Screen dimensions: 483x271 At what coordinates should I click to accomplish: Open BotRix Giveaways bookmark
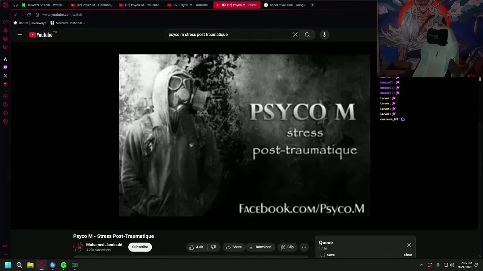(30, 23)
